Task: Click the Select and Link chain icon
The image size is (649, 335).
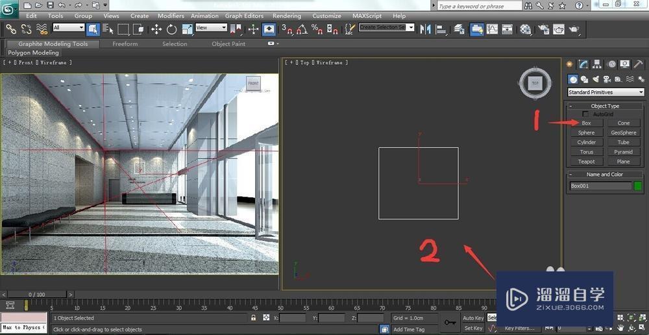Action: click(x=10, y=29)
